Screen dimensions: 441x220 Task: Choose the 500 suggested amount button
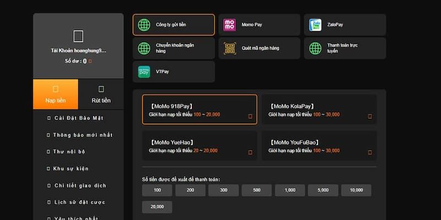256,190
